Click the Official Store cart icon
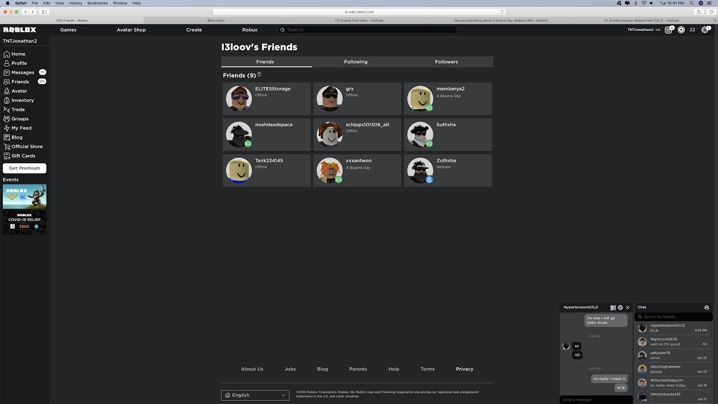 (x=7, y=147)
